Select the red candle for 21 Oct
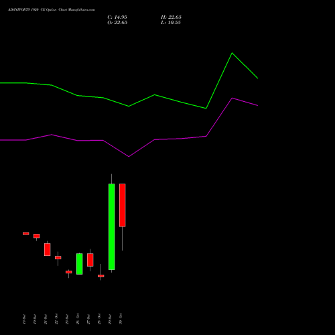The height and width of the screenshot is (335, 335). pos(48,249)
